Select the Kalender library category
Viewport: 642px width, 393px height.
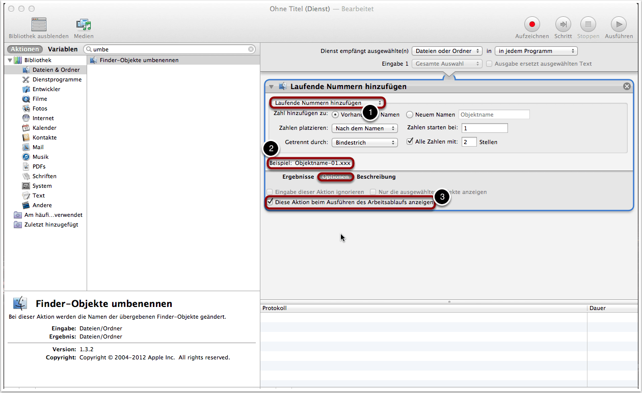click(x=44, y=128)
